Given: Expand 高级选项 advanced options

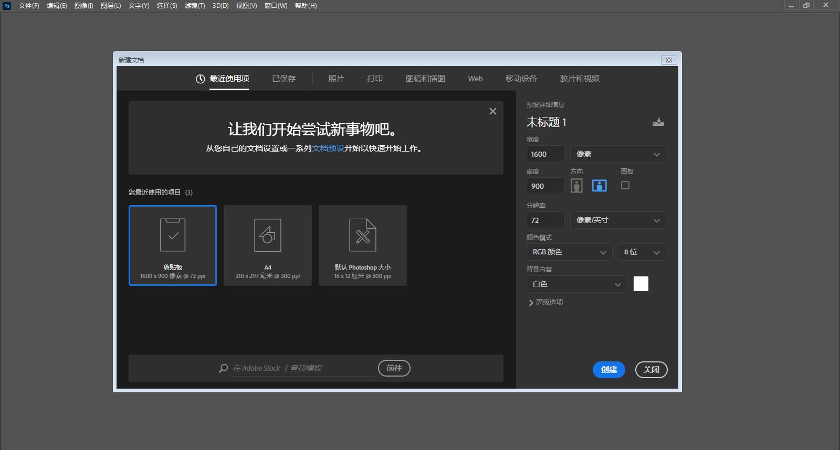Looking at the screenshot, I should (546, 303).
